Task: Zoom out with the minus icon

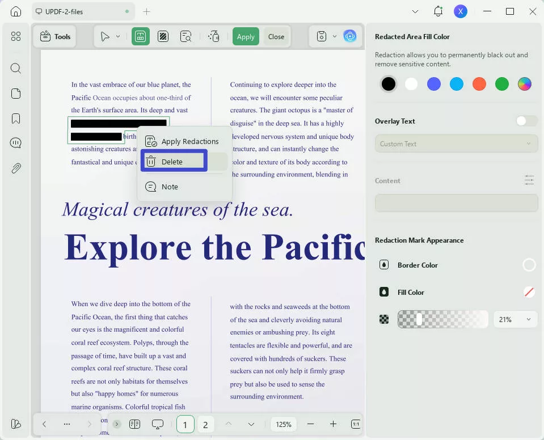Action: [310, 424]
